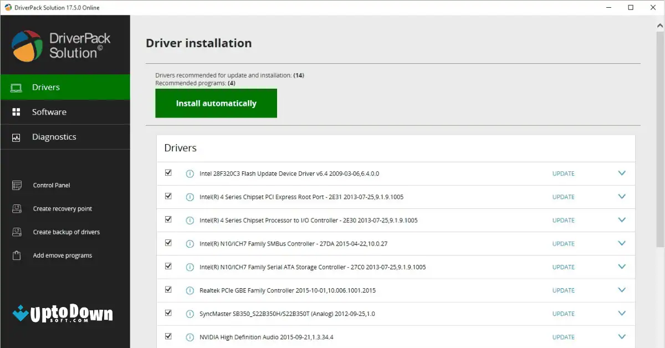
Task: Click UPDATE for the Serial ATA Storage Controller
Action: tap(563, 267)
